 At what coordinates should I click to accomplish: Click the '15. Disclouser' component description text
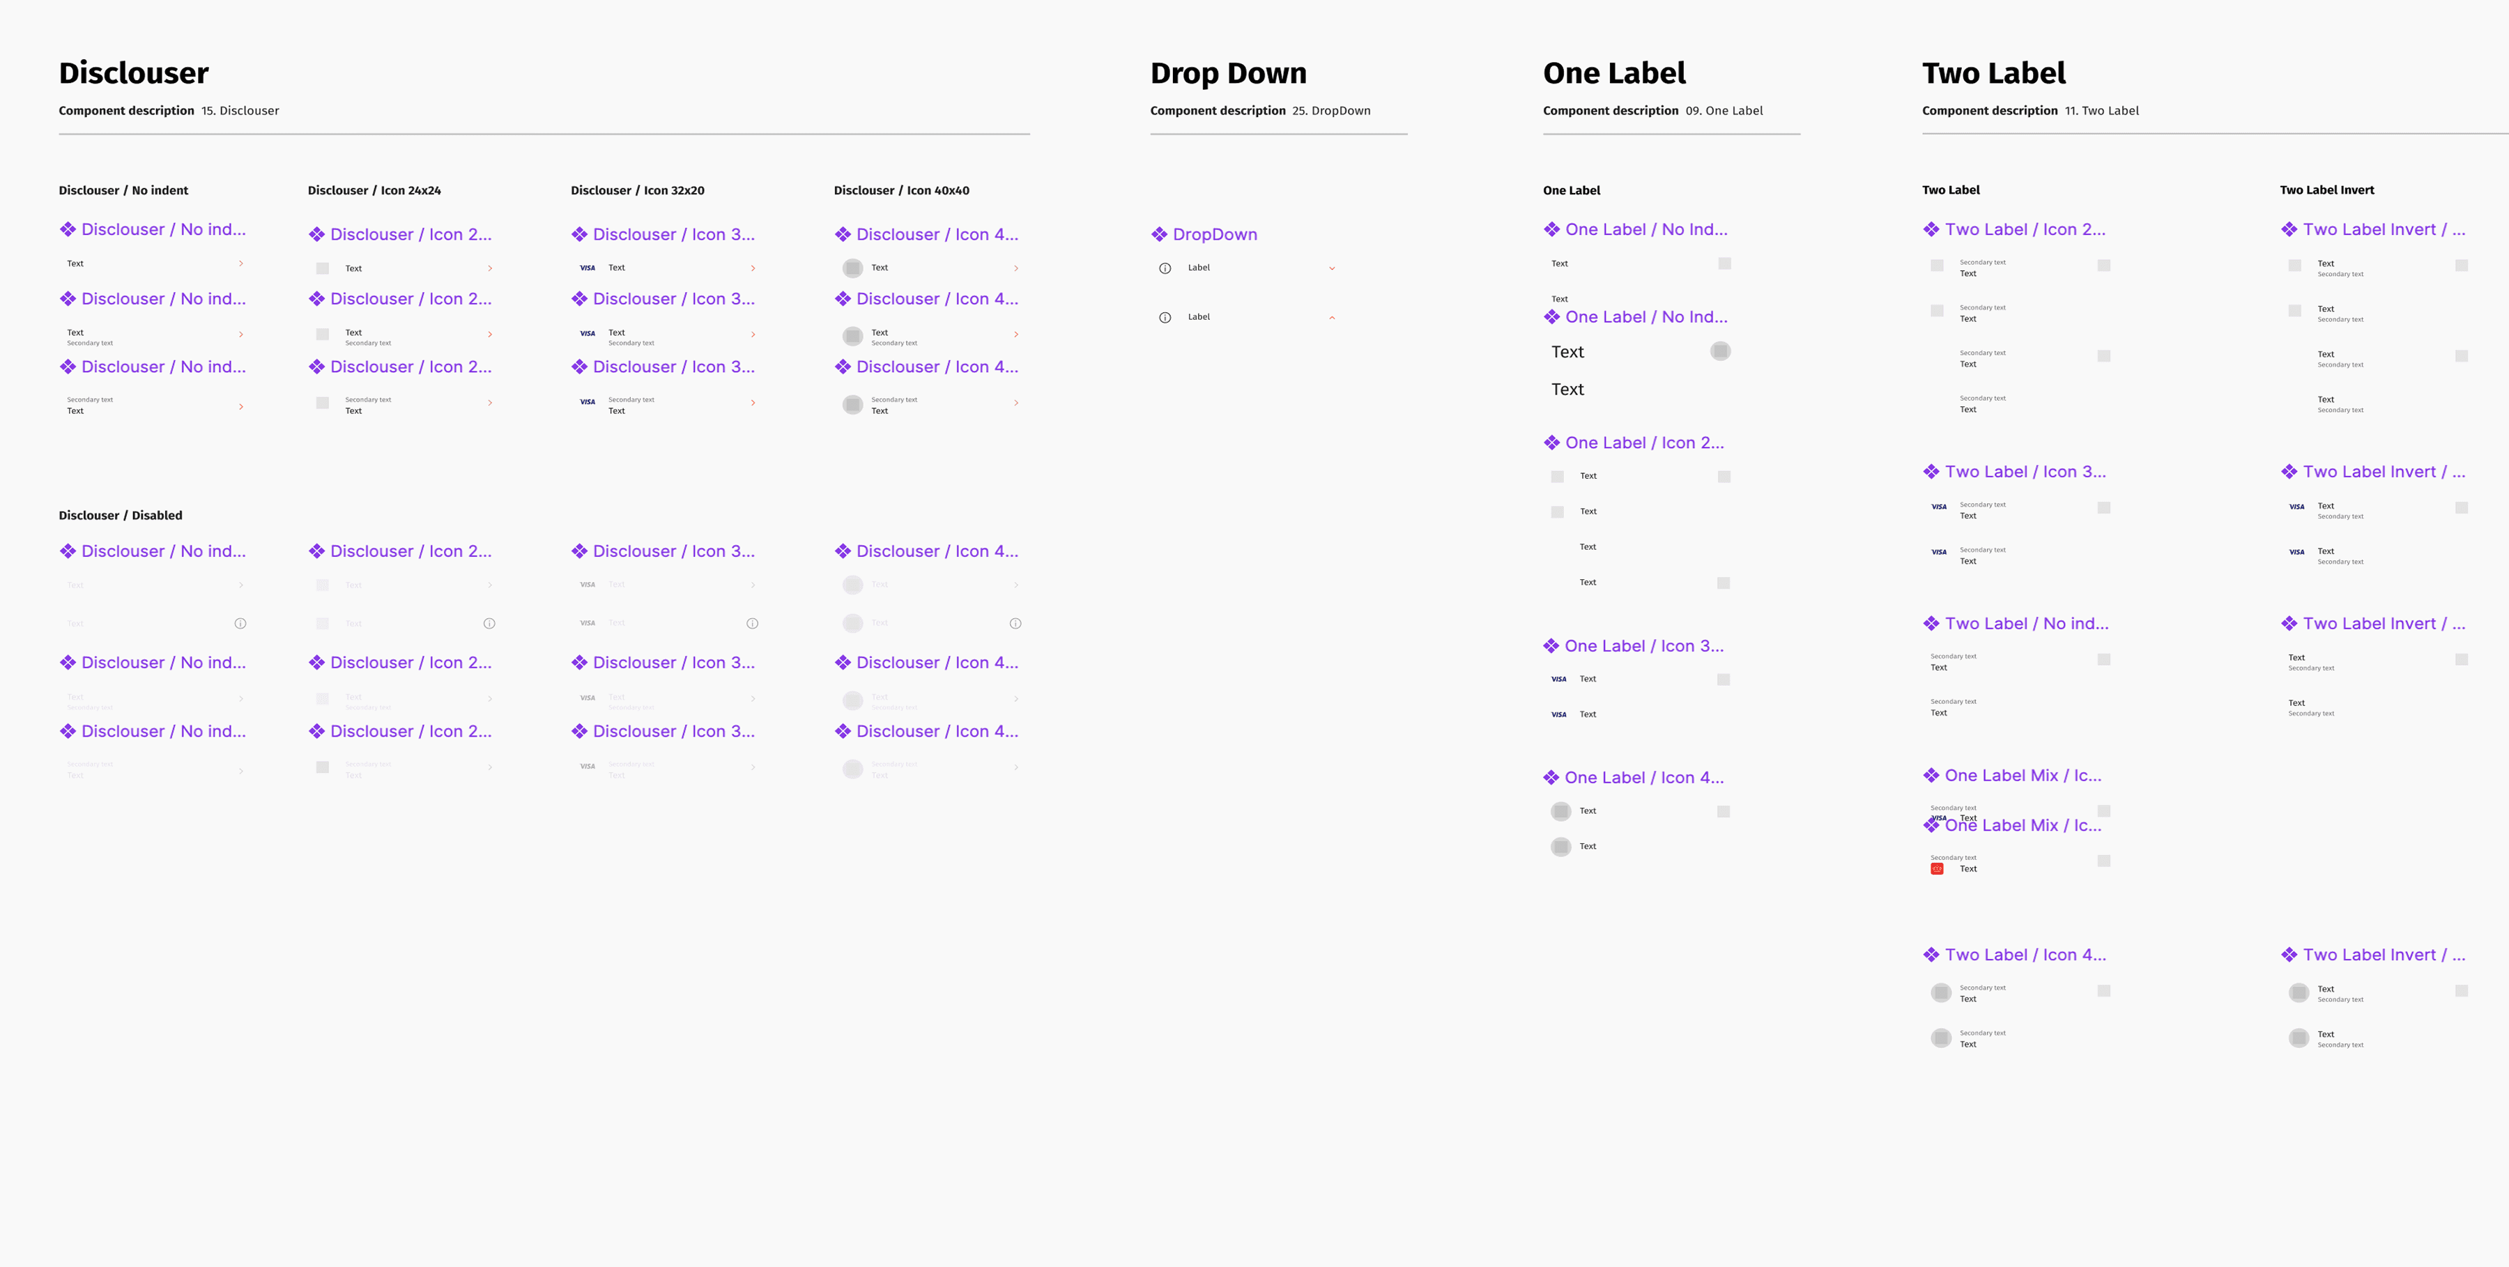(240, 111)
